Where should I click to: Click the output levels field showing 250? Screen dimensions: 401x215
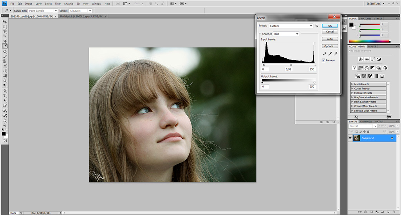tap(312, 87)
